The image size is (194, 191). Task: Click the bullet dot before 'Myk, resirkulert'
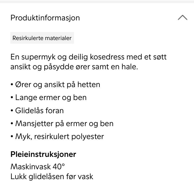(x=12, y=136)
